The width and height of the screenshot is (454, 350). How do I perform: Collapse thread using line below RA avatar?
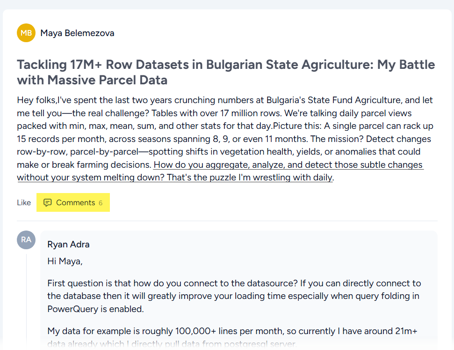tap(26, 300)
